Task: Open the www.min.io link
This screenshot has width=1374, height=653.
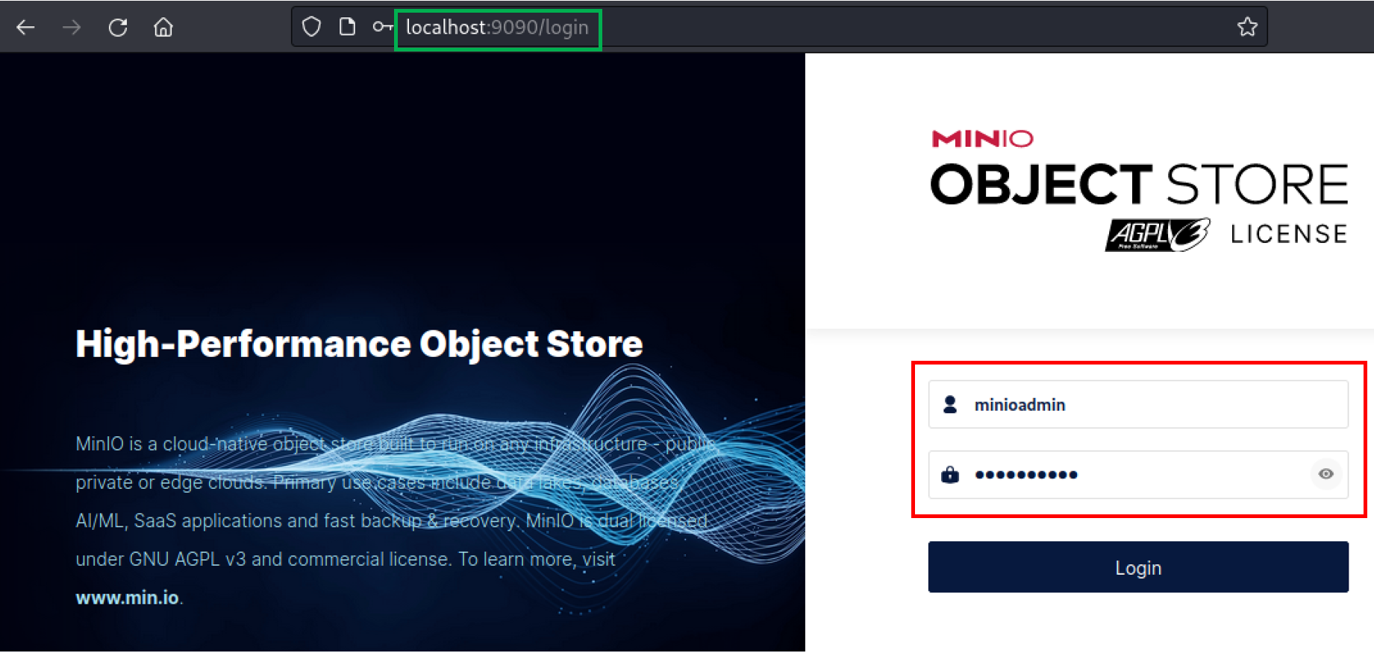Action: click(127, 598)
